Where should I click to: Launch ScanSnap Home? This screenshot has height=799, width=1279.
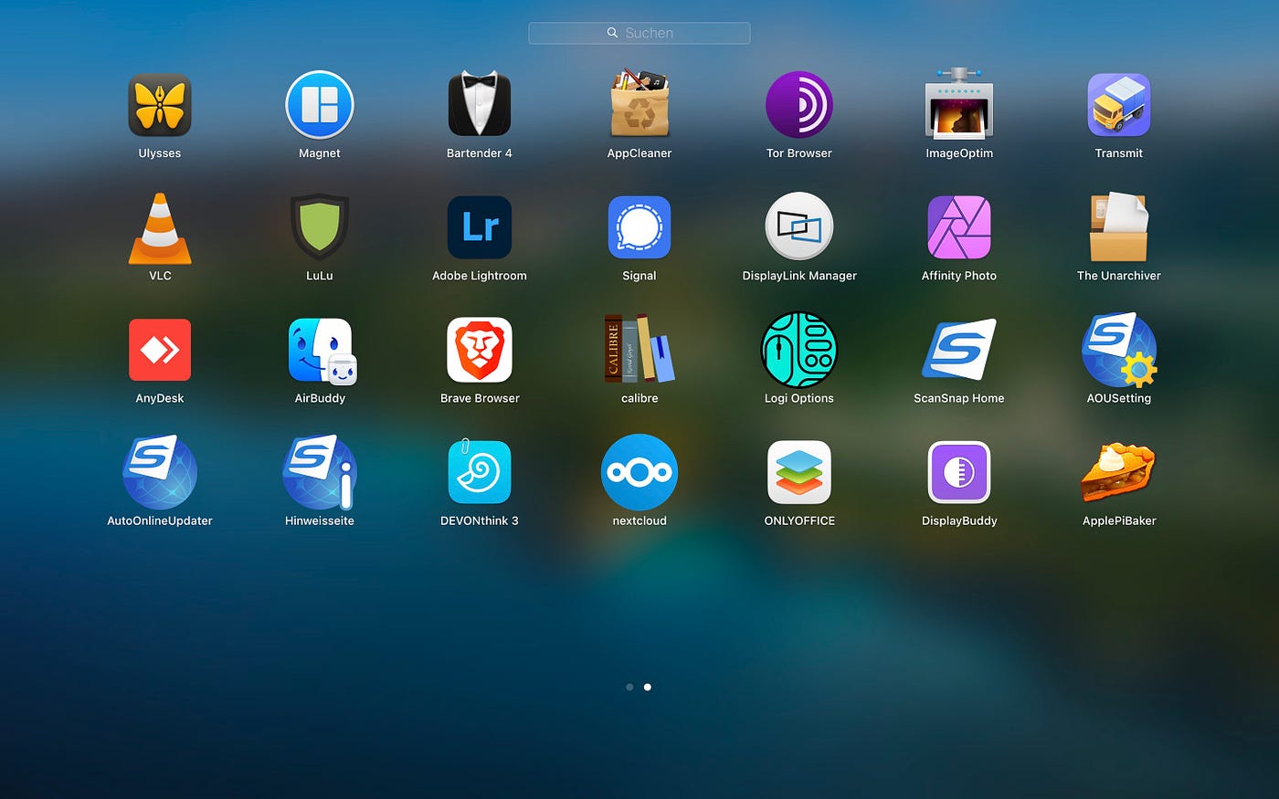tap(959, 350)
